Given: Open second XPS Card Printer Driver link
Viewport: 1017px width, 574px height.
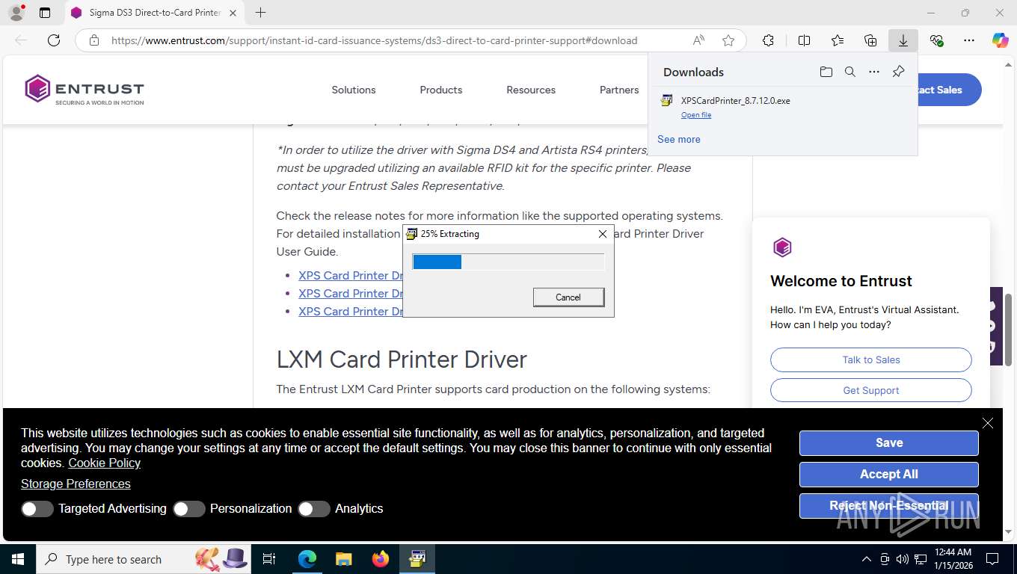Looking at the screenshot, I should pyautogui.click(x=351, y=294).
